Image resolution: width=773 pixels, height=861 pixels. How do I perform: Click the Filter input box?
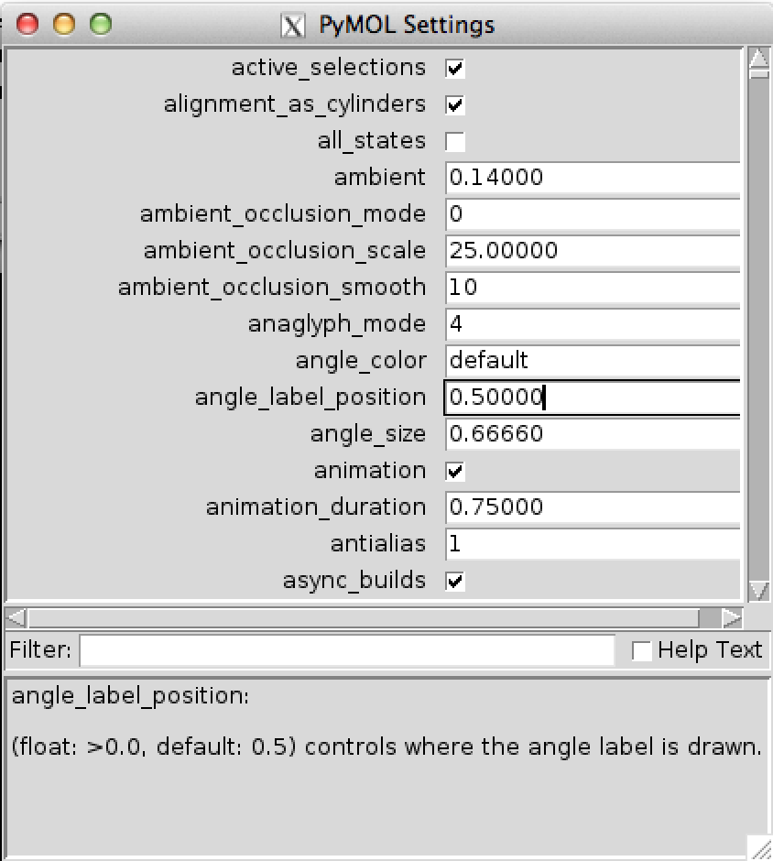click(348, 650)
